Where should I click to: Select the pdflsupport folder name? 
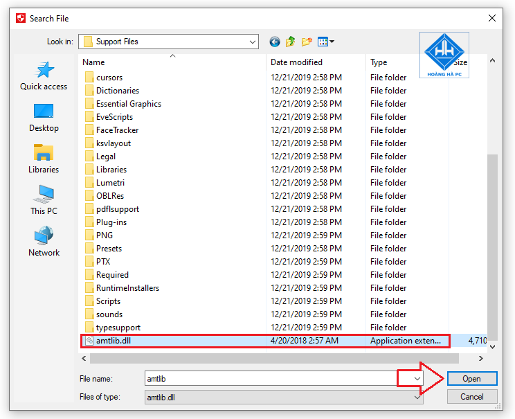118,209
